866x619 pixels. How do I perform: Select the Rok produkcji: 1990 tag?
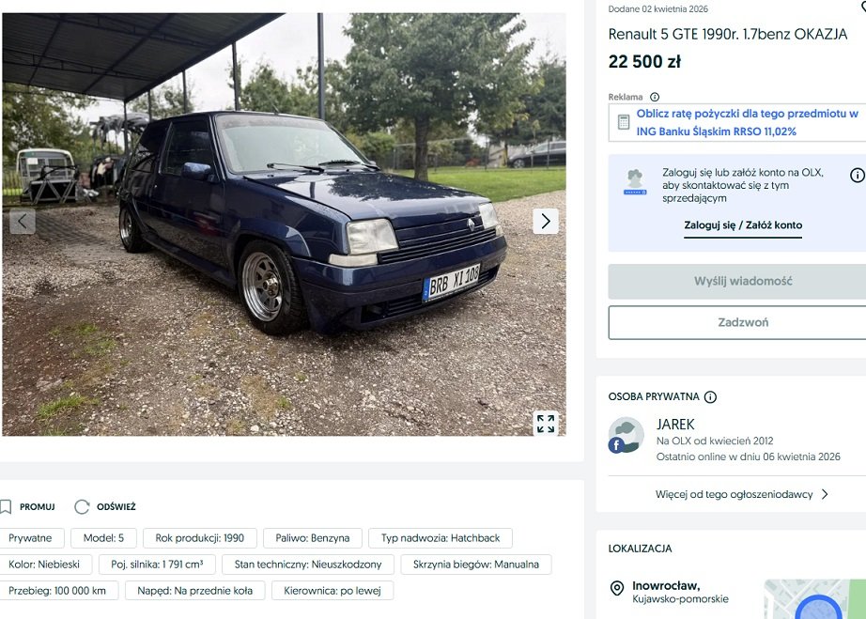tap(199, 538)
